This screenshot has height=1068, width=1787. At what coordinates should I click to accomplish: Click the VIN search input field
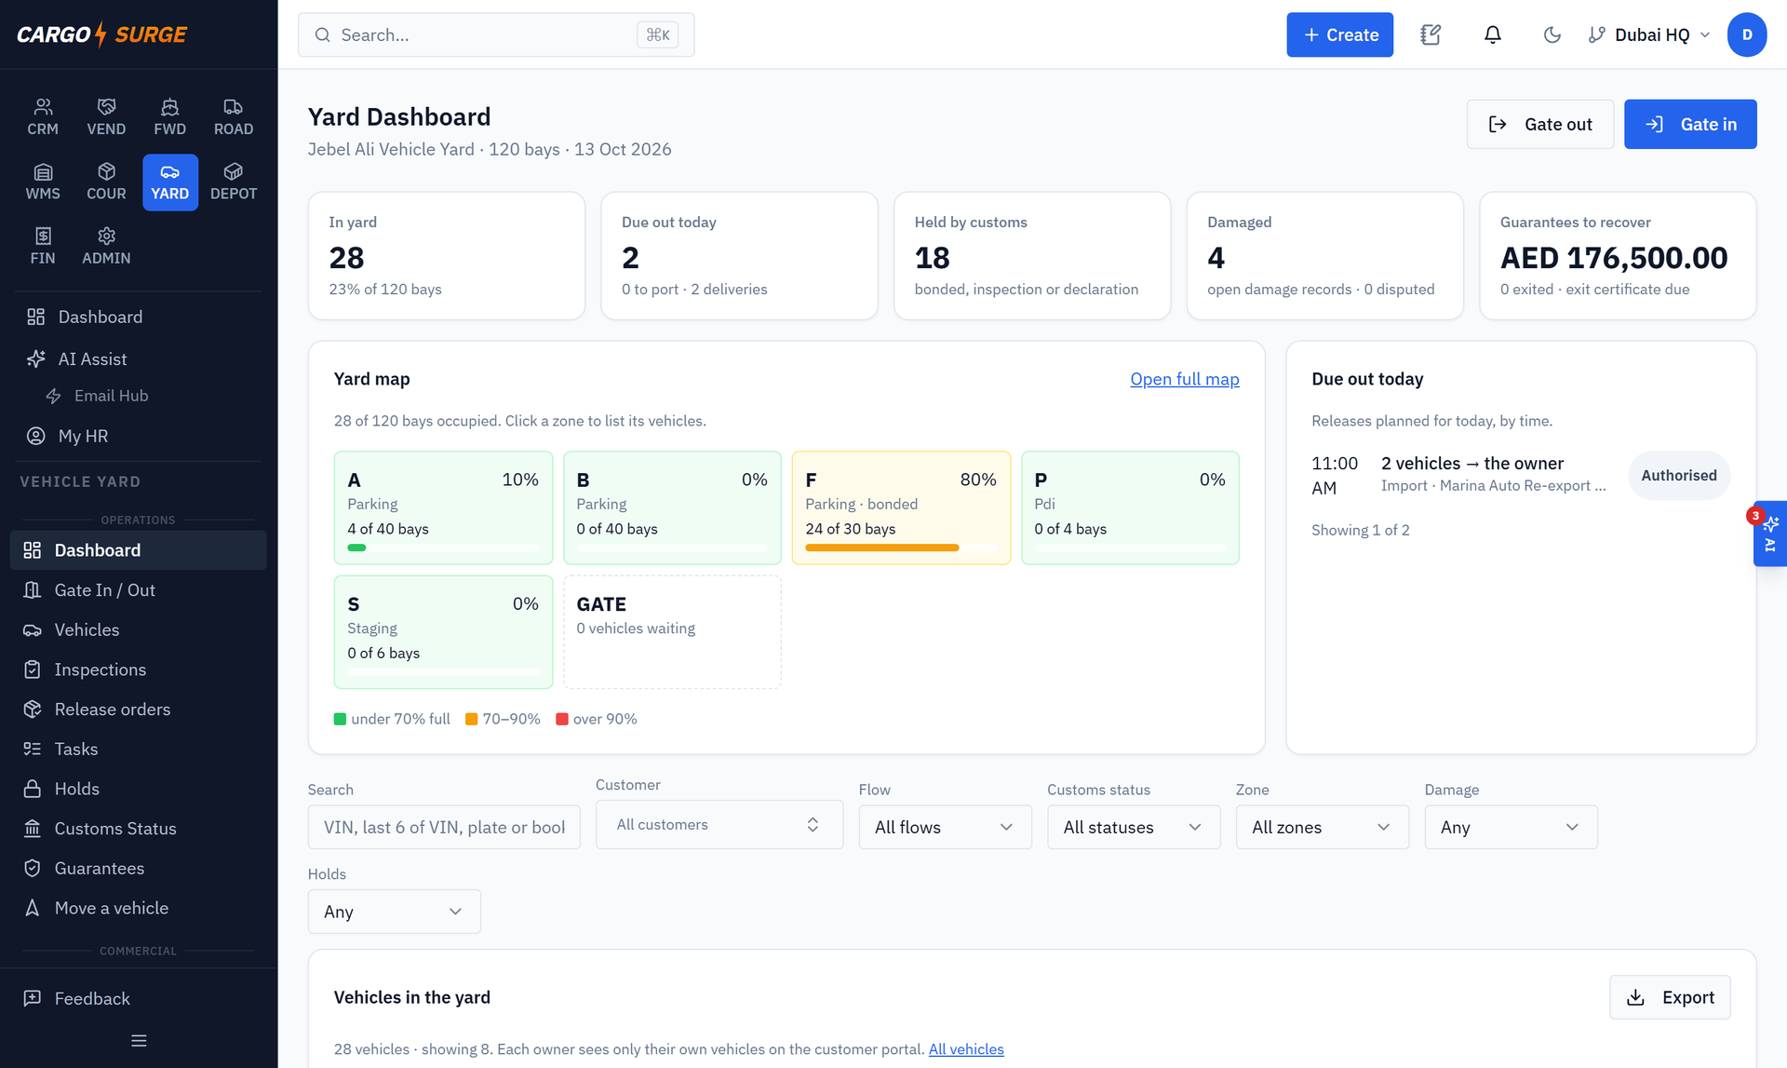click(x=444, y=827)
